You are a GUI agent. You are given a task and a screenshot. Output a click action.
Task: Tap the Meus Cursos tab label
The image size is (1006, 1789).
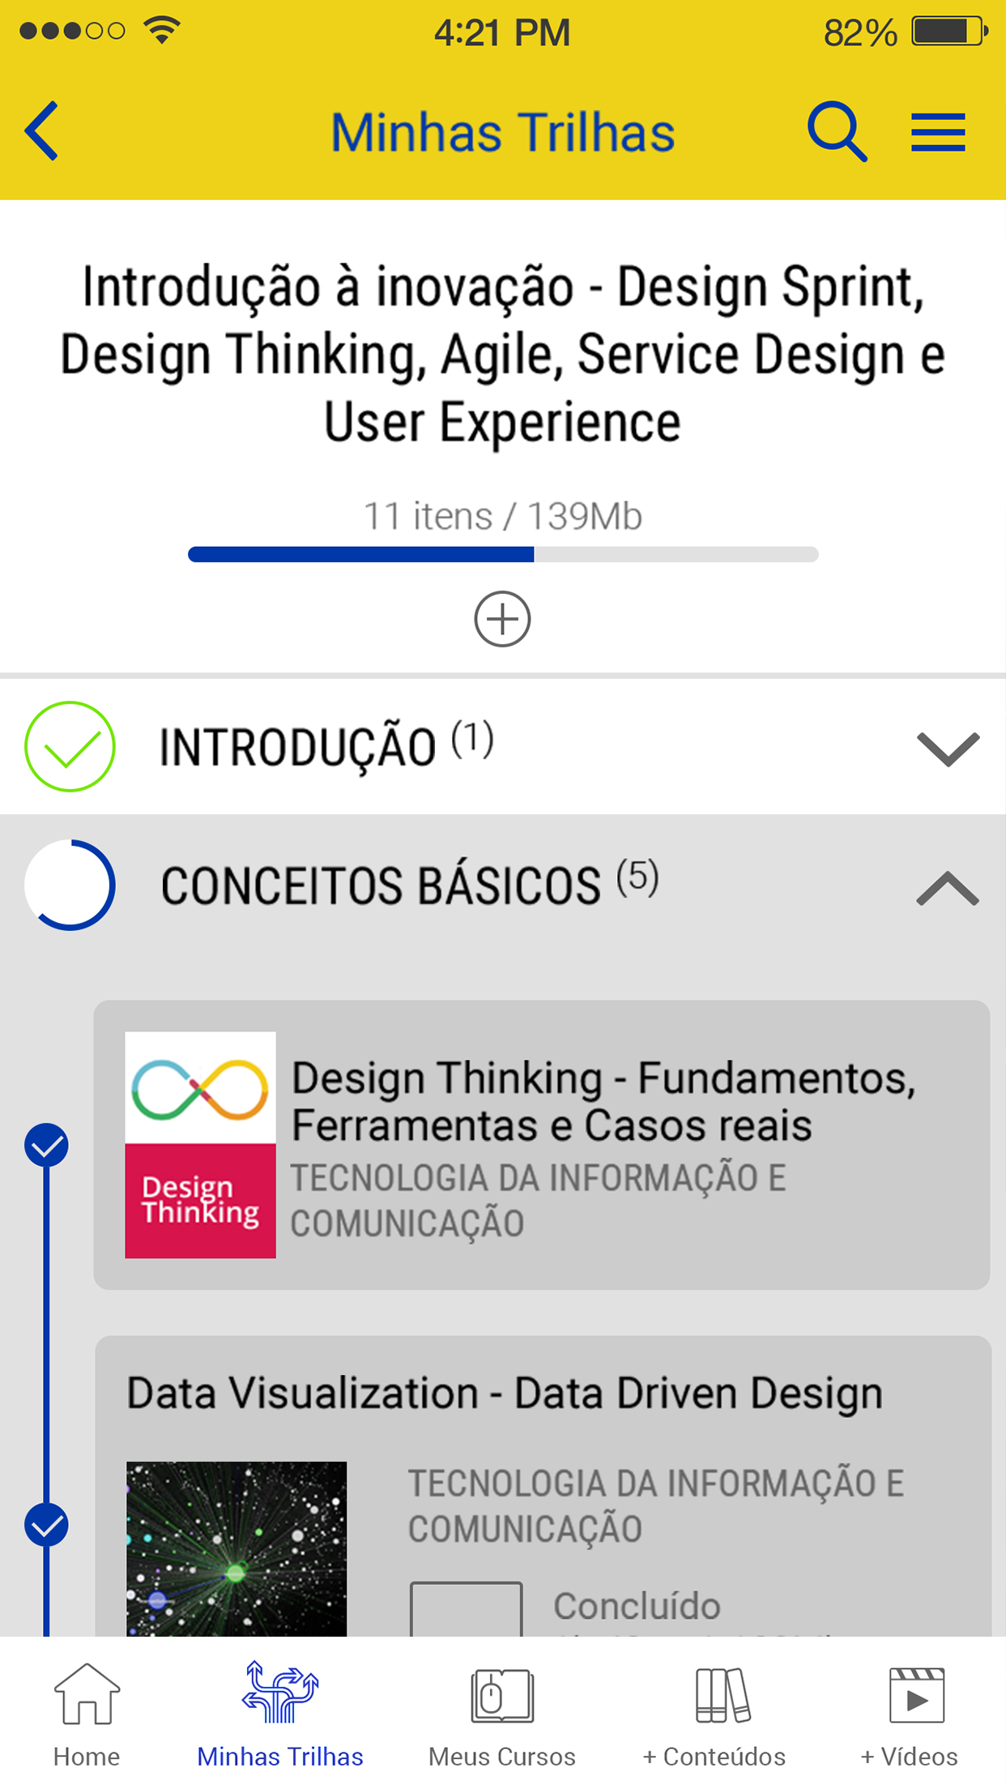502,1757
